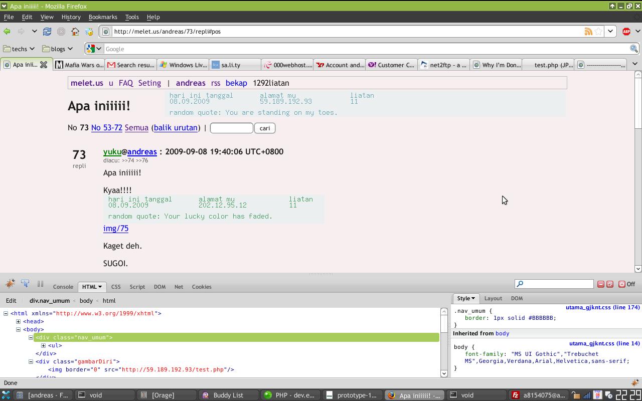
Task: Open the history dropdown arrow next to Forward
Action: 34,32
